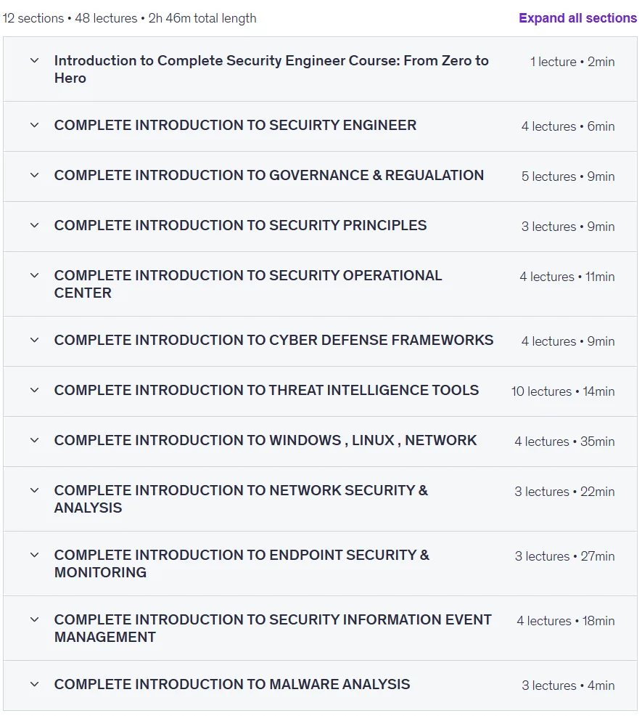This screenshot has height=716, width=642.
Task: Click Expand all sections link
Action: click(577, 18)
